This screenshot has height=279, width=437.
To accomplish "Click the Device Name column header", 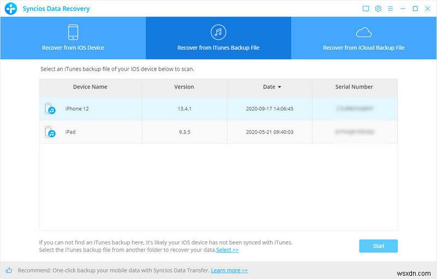I will pos(90,87).
